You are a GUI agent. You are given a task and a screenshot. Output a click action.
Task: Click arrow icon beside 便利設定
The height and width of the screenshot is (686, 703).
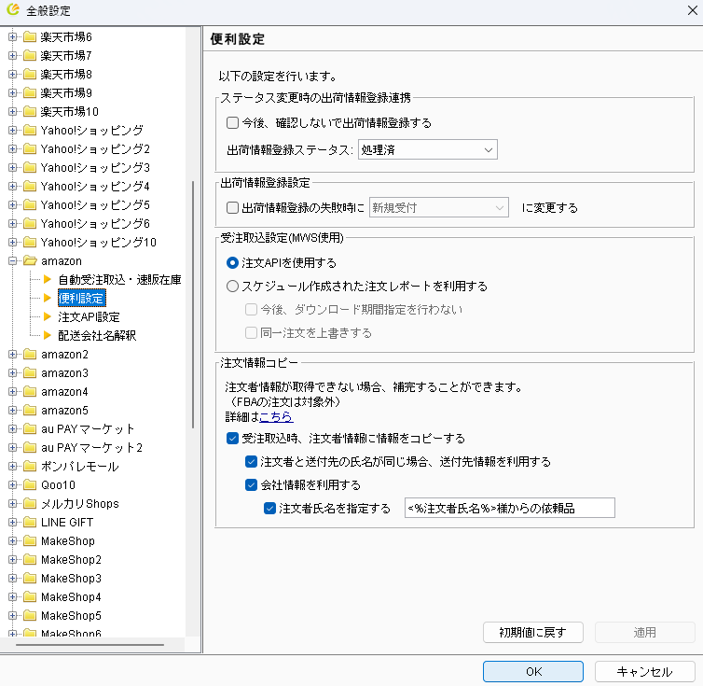[x=48, y=298]
